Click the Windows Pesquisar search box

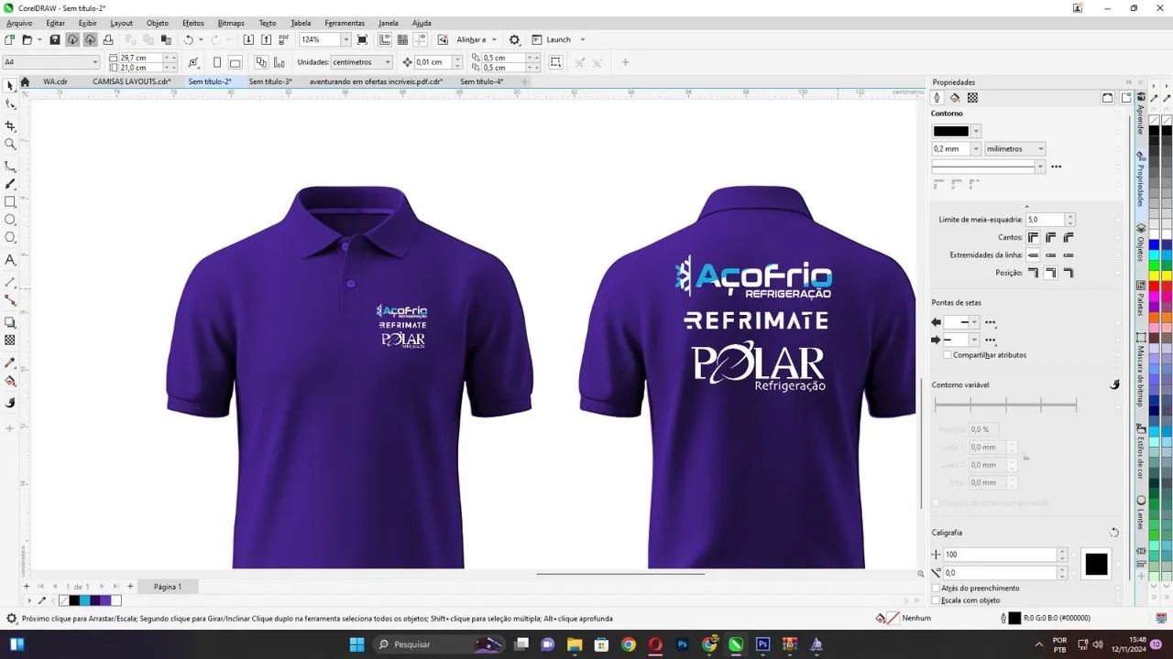(439, 644)
